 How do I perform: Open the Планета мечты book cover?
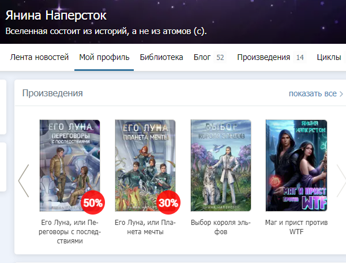tap(145, 166)
